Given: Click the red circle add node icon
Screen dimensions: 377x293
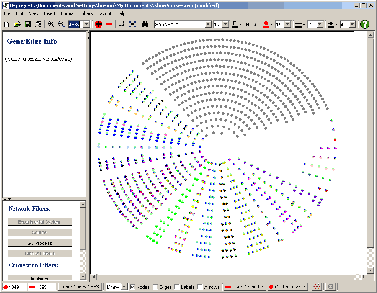Looking at the screenshot, I should [x=98, y=24].
